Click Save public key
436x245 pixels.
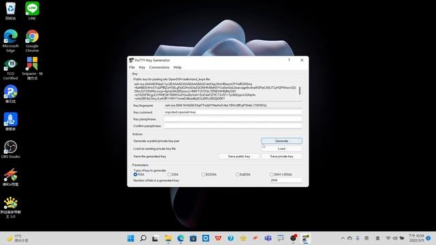(x=239, y=157)
